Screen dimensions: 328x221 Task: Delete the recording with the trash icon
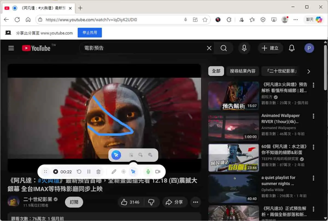tap(98, 172)
